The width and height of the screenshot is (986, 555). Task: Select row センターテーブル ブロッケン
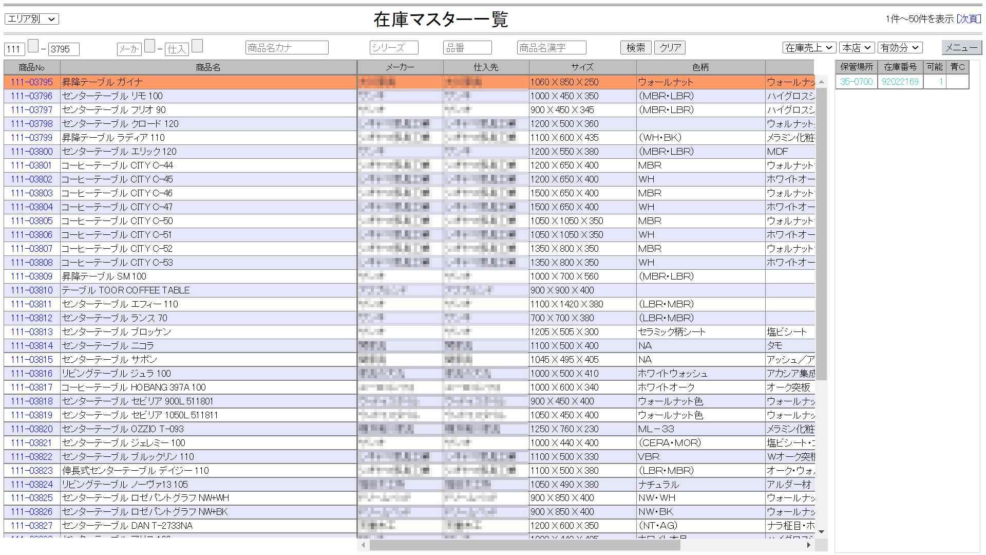point(409,332)
